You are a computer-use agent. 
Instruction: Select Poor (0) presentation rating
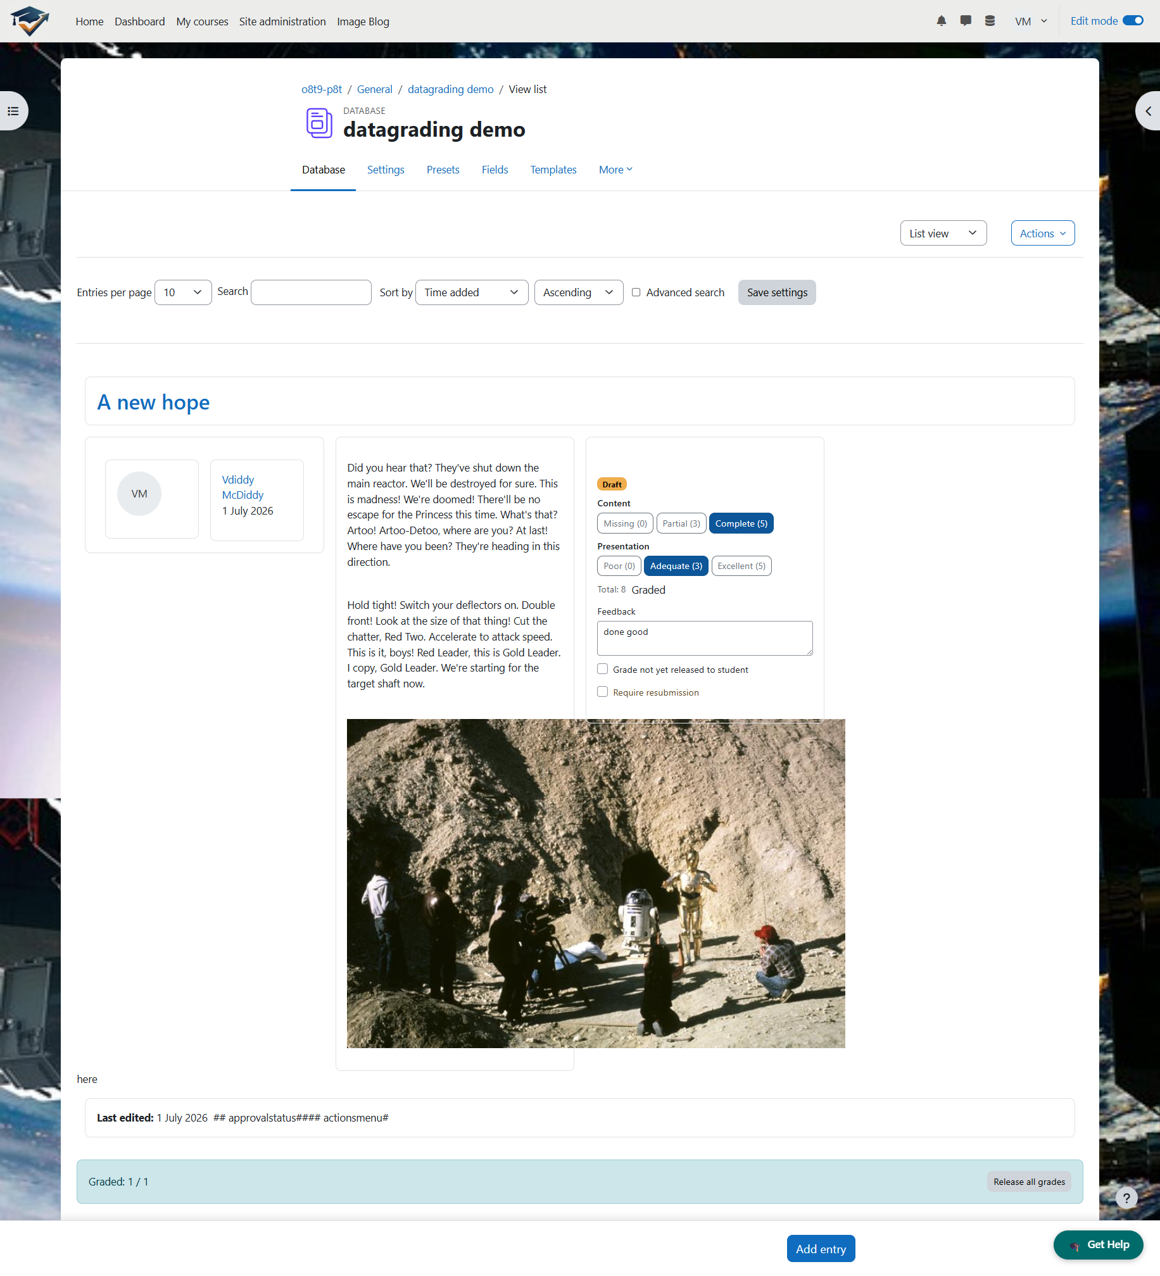click(x=619, y=566)
